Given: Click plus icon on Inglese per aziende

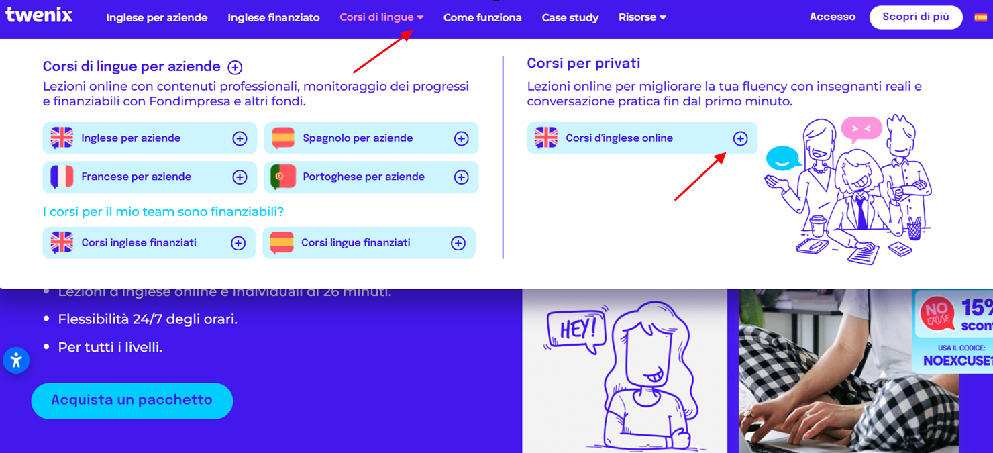Looking at the screenshot, I should [x=240, y=138].
